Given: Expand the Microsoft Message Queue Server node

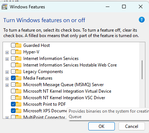Looking at the screenshot, I should (x=7, y=85).
